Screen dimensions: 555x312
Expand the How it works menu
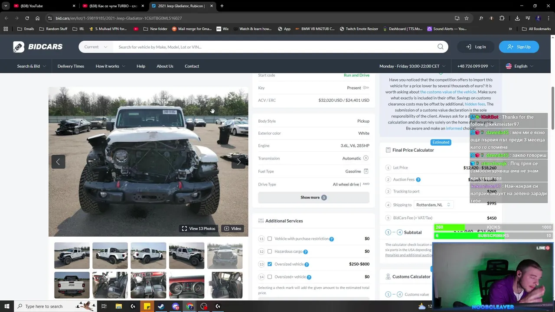point(110,66)
